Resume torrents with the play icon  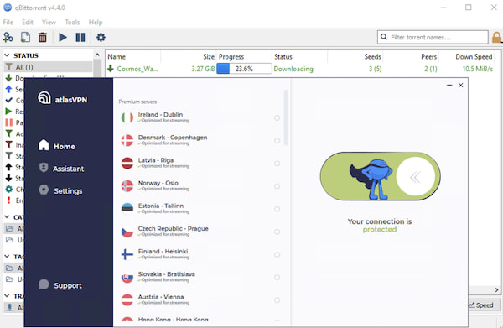[x=63, y=37]
